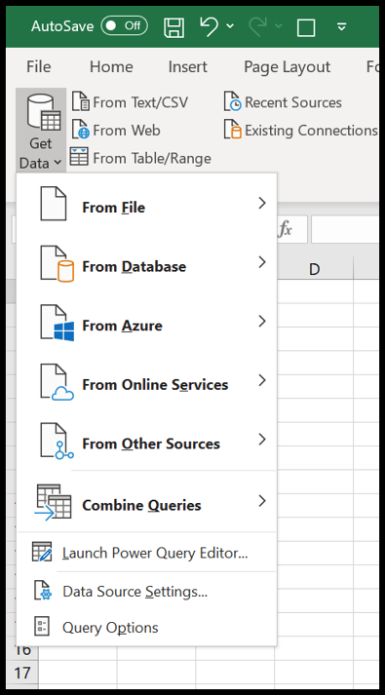Open Query Options
The height and width of the screenshot is (695, 385).
[x=146, y=628]
